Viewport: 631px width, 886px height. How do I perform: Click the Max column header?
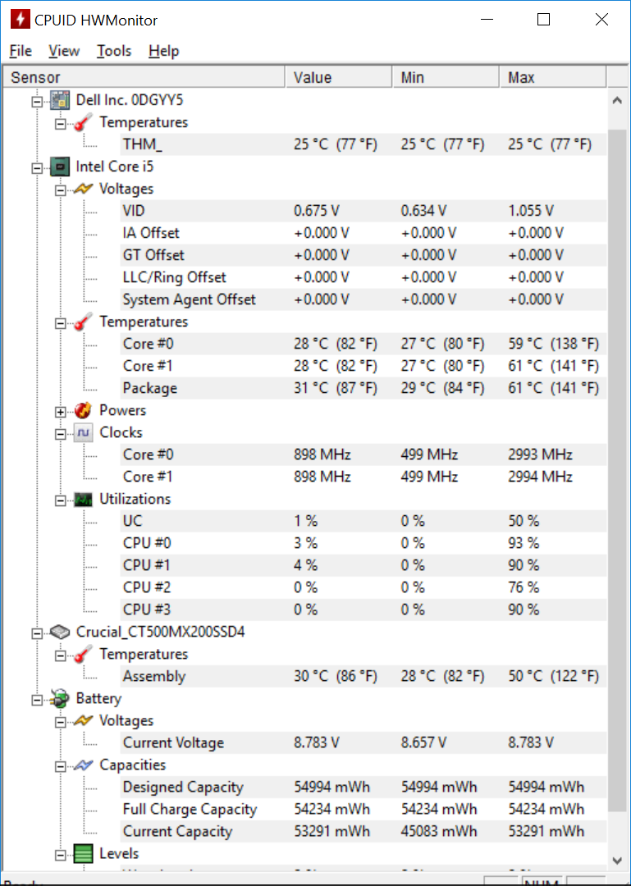point(553,77)
